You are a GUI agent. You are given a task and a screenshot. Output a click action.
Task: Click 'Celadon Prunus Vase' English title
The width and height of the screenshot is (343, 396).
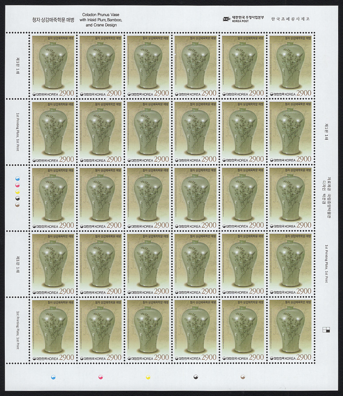click(x=101, y=15)
